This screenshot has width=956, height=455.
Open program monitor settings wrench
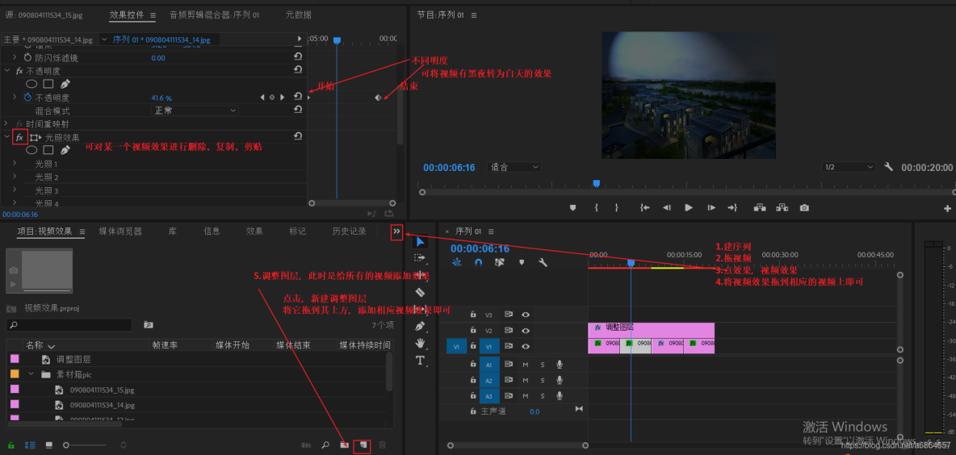coord(888,166)
